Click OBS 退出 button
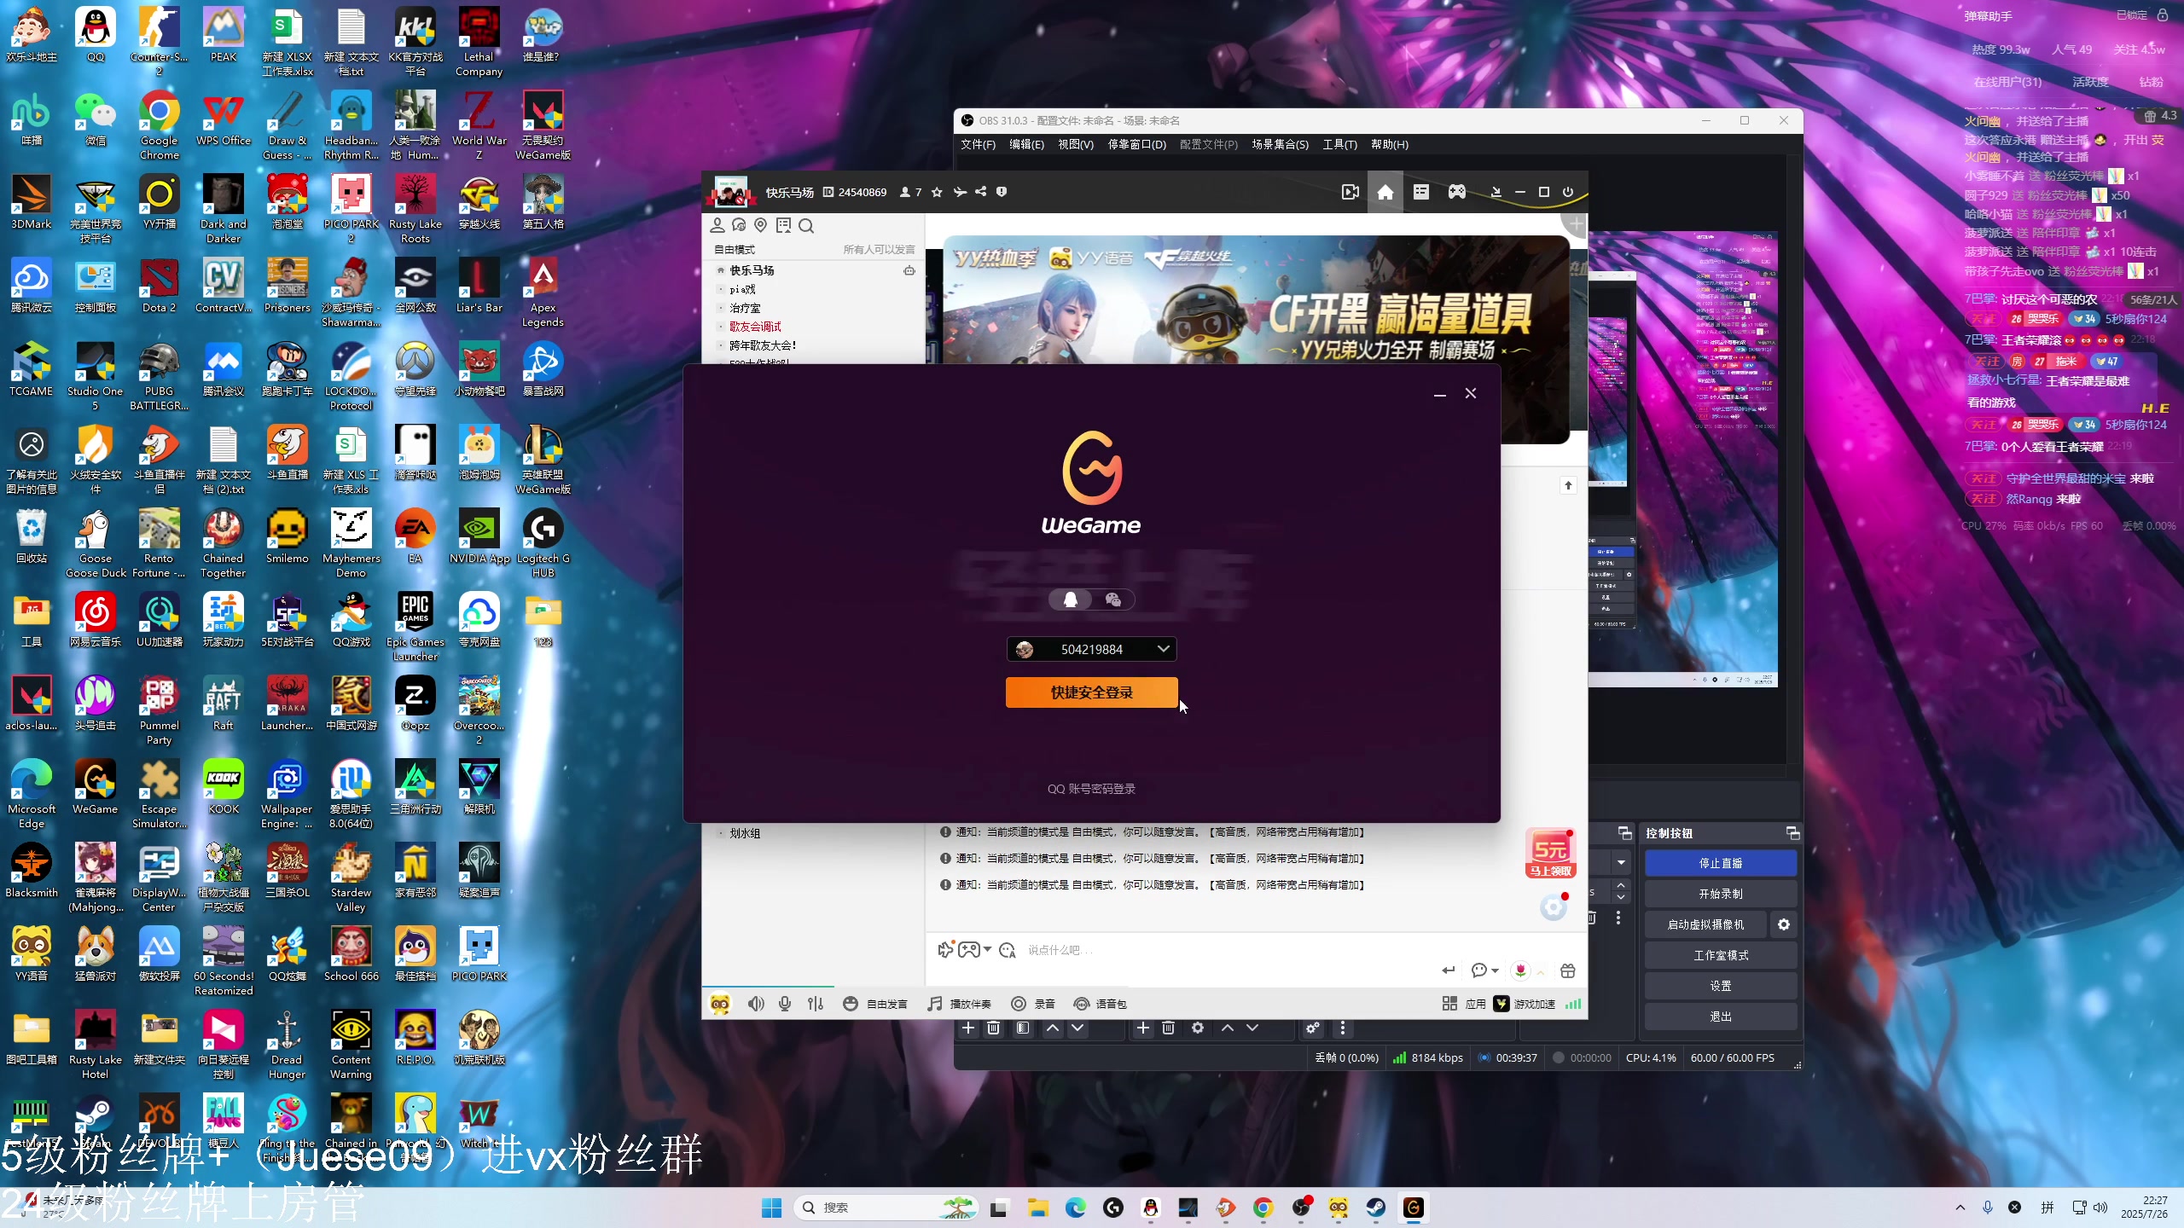Image resolution: width=2184 pixels, height=1228 pixels. pyautogui.click(x=1720, y=1017)
